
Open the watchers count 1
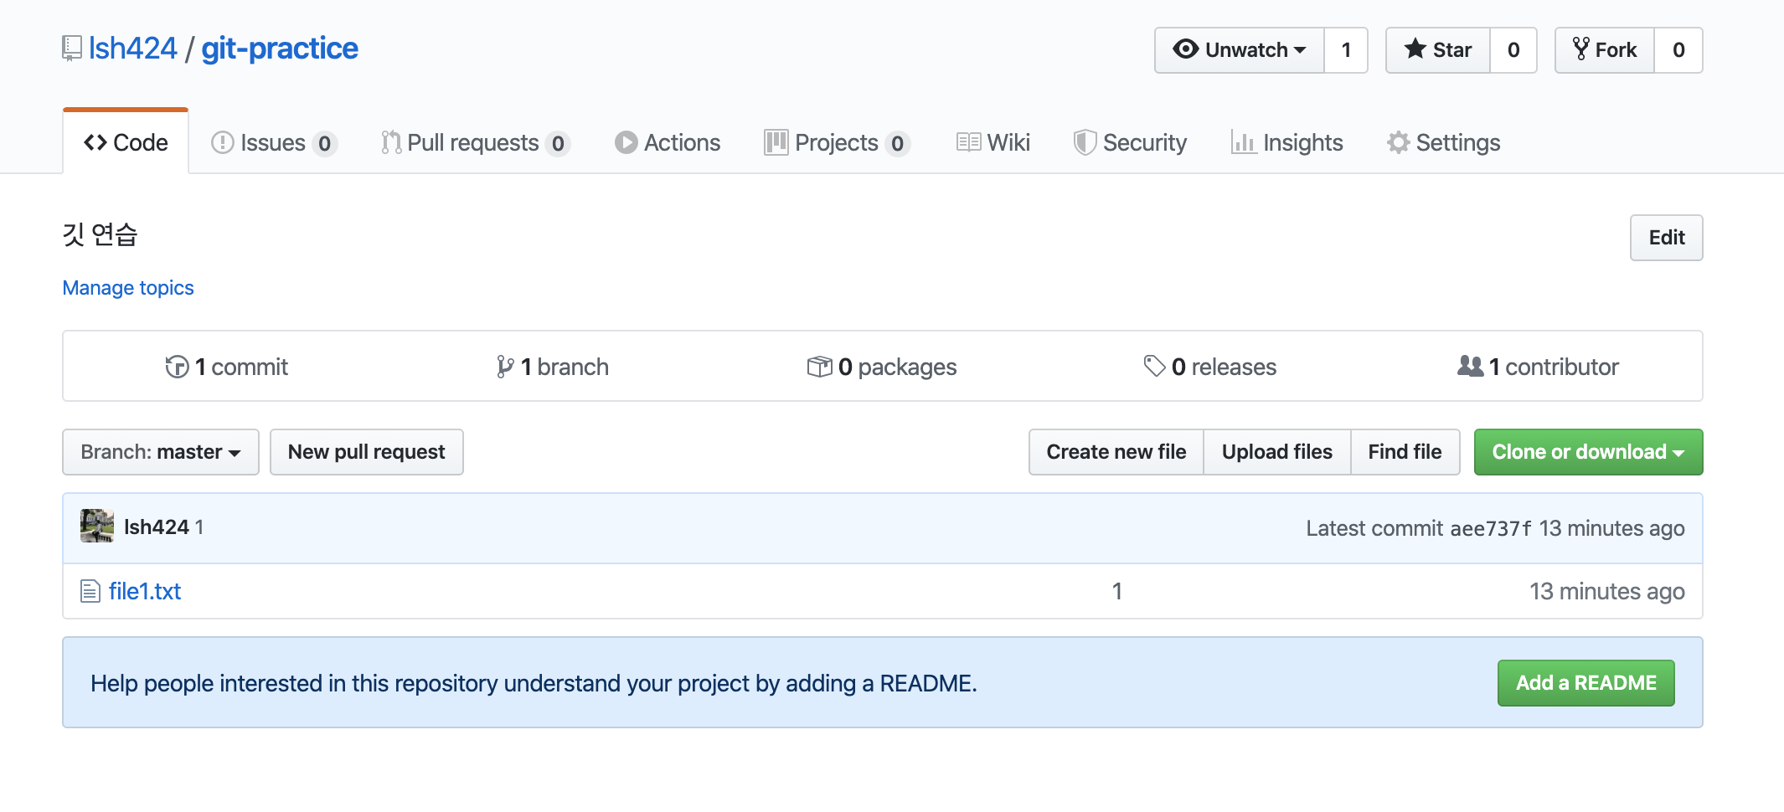point(1346,50)
